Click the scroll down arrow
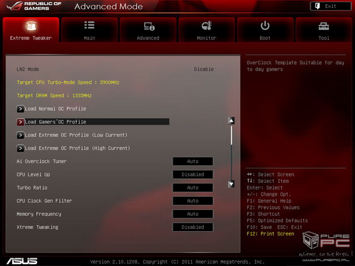The height and width of the screenshot is (266, 355). click(231, 184)
